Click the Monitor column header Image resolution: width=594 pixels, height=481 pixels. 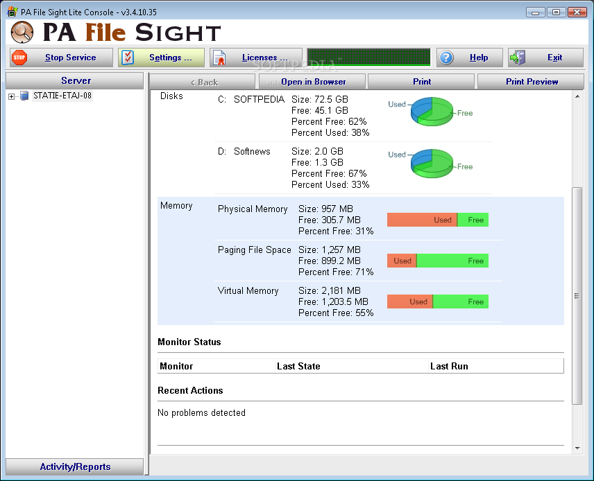point(217,366)
